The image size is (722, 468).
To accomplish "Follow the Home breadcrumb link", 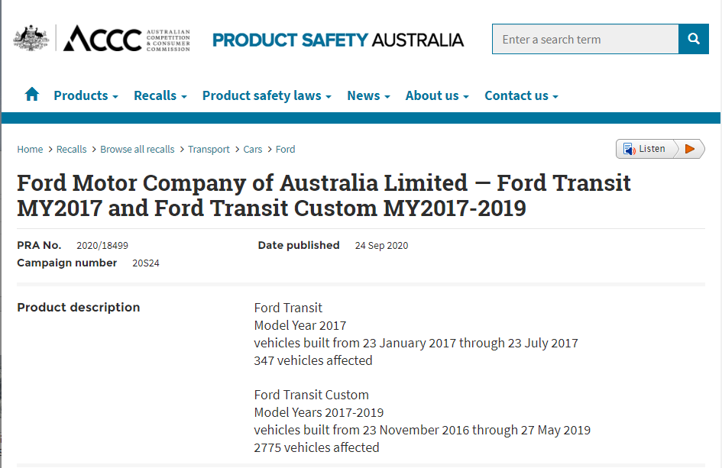I will [x=30, y=150].
